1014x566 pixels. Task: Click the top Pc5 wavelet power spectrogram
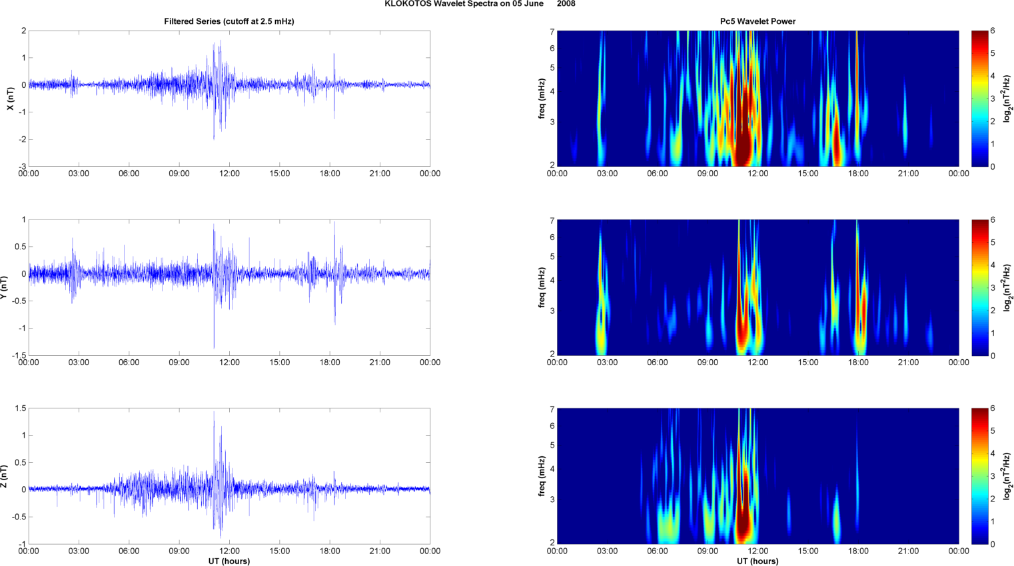[758, 98]
